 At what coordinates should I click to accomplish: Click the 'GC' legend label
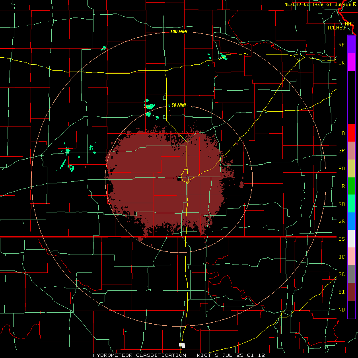[341, 274]
